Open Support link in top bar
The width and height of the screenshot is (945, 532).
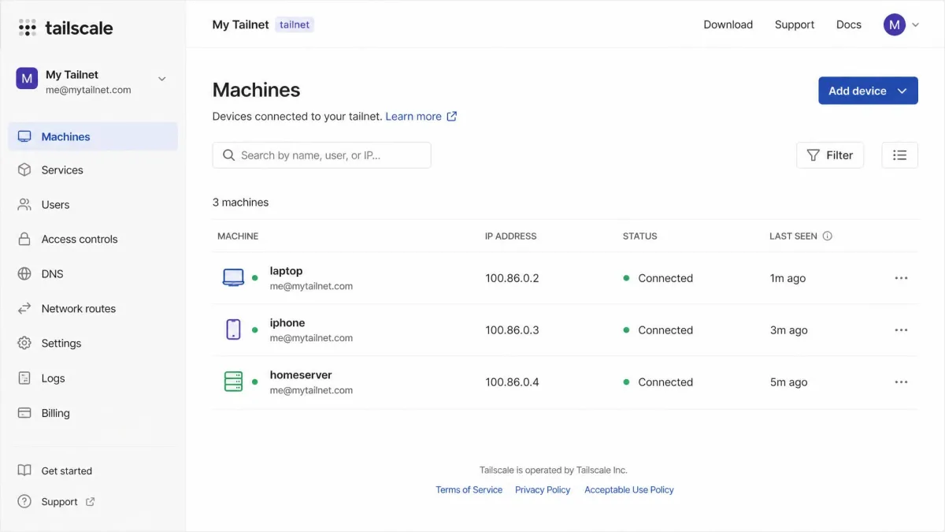(795, 24)
